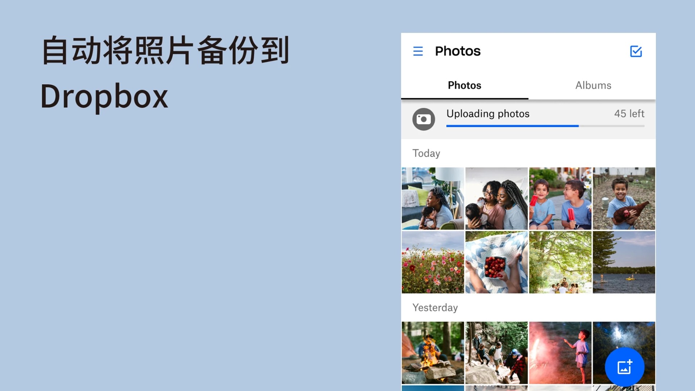
Task: Open the red flowers field photo
Action: (x=433, y=262)
